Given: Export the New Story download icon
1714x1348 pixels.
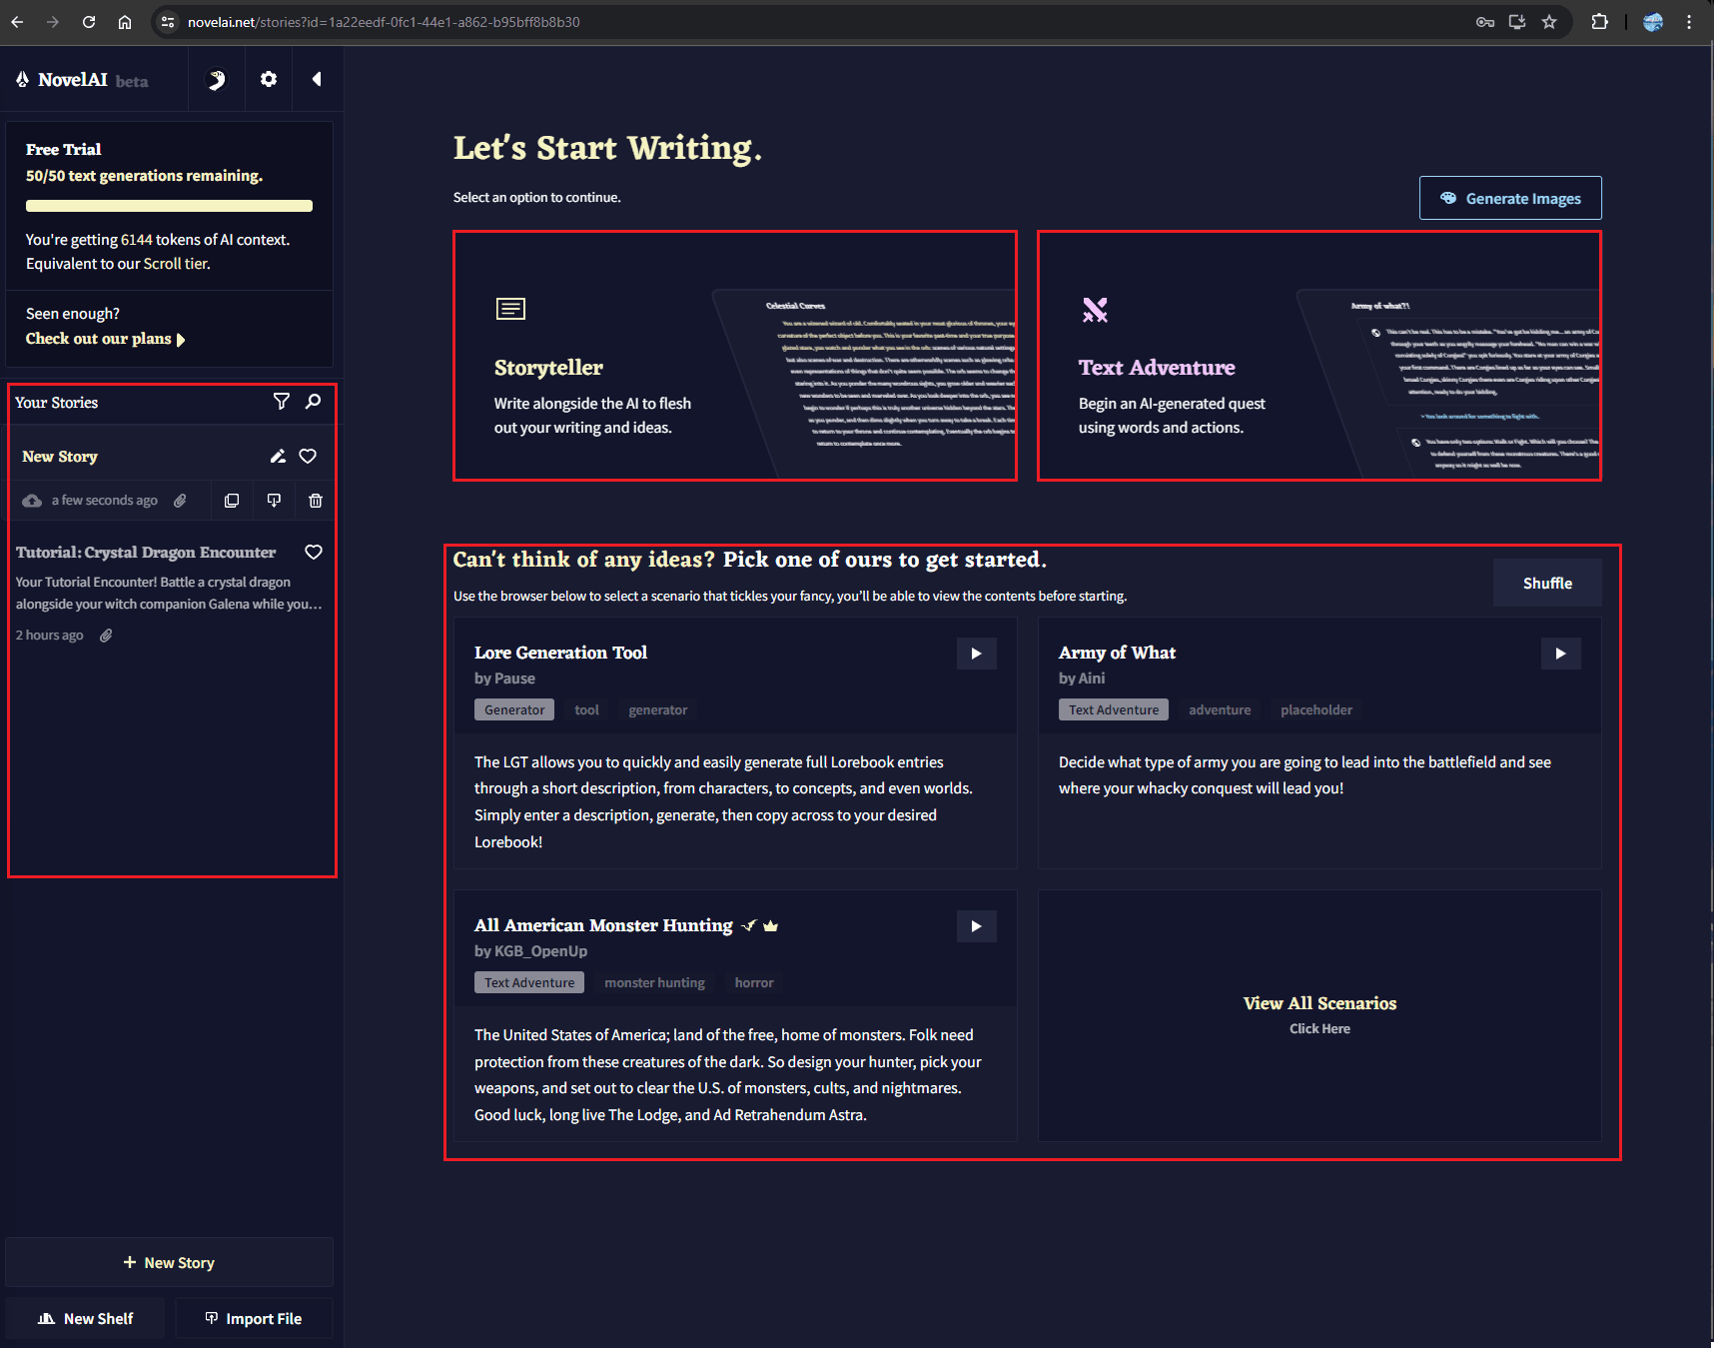Looking at the screenshot, I should pos(274,501).
